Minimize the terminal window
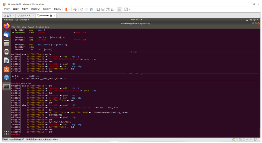The width and height of the screenshot is (262, 143). click(253, 23)
